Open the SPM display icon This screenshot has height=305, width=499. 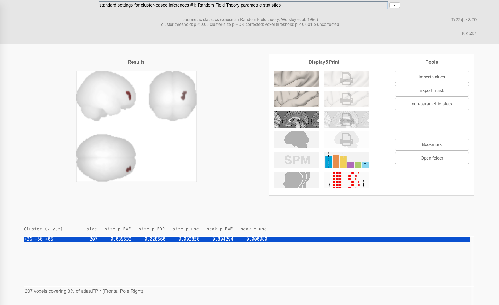(296, 160)
